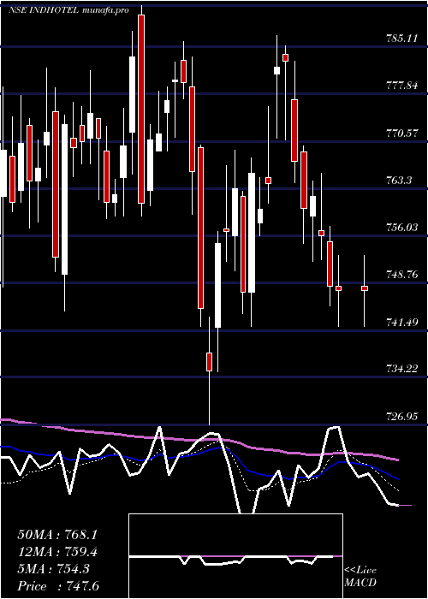Select the 763.3 price axis label
Screen dimensions: 428x599
399,180
